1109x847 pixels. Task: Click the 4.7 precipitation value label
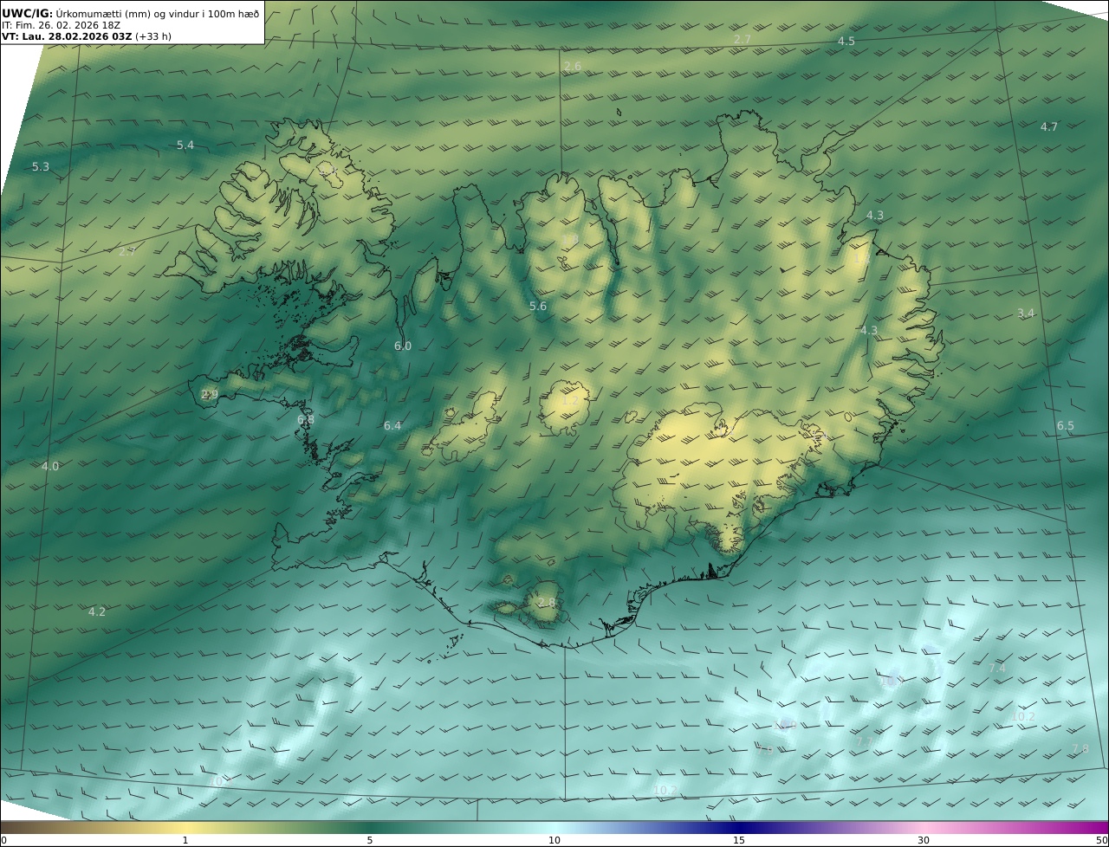[1048, 127]
